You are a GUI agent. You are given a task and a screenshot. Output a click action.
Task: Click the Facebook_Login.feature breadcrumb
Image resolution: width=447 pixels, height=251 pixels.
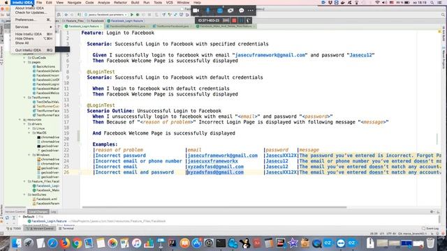coord(125,21)
